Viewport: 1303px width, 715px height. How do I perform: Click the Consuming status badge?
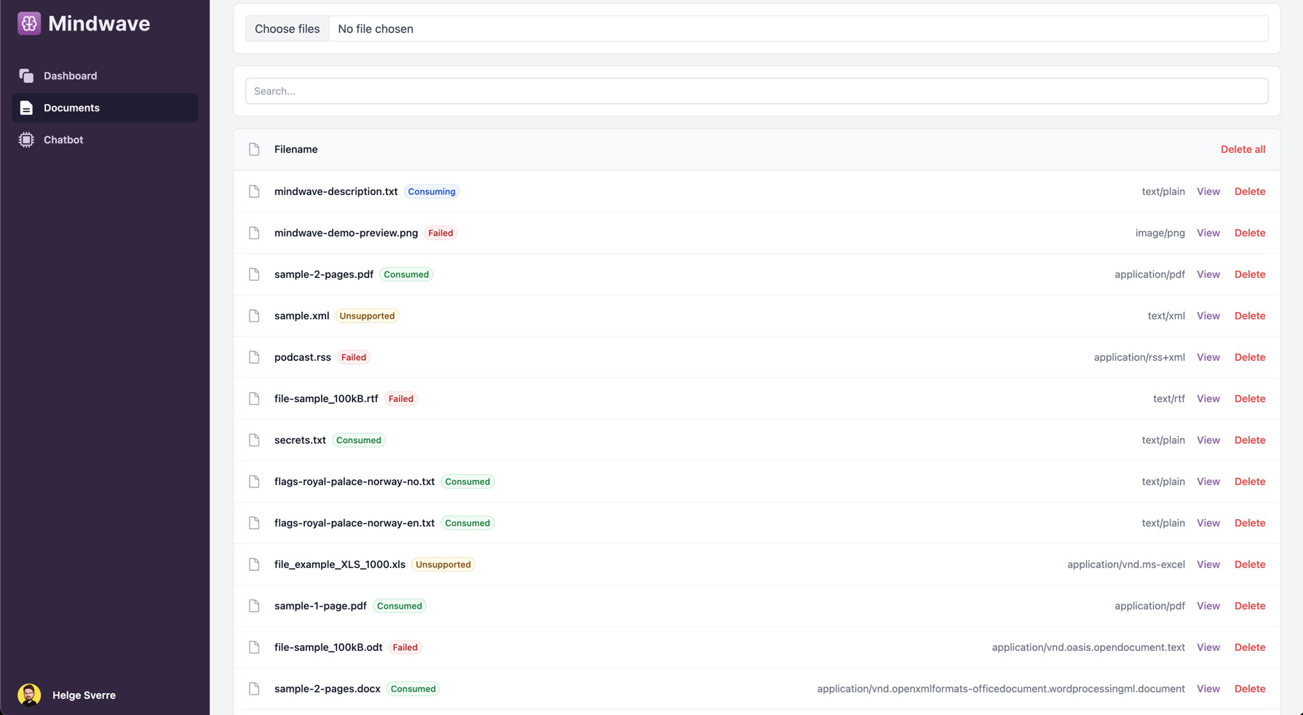(432, 191)
